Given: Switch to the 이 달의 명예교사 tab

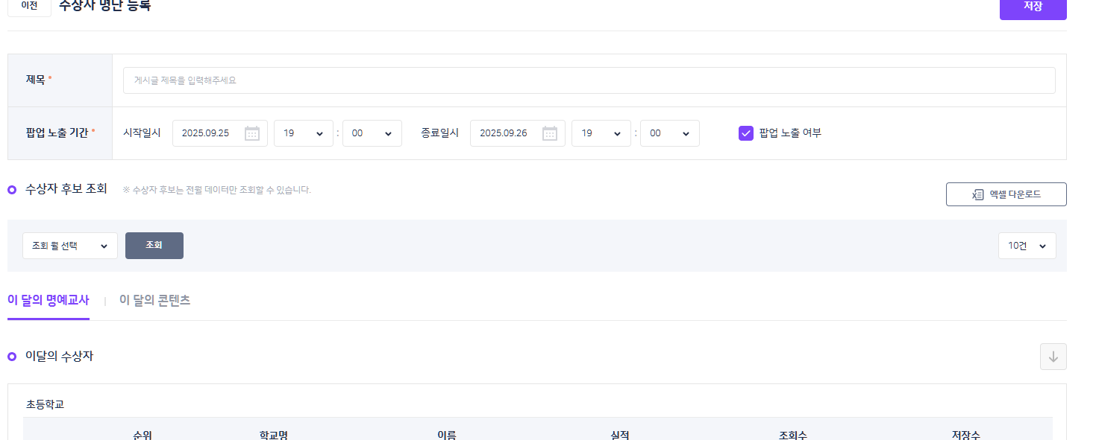Looking at the screenshot, I should click(48, 300).
